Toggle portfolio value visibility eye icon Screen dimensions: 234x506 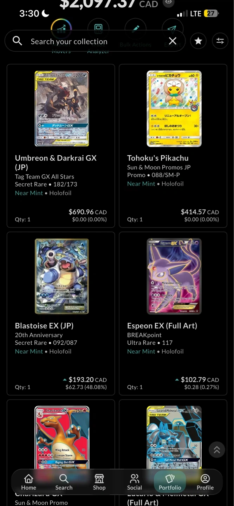(169, 3)
